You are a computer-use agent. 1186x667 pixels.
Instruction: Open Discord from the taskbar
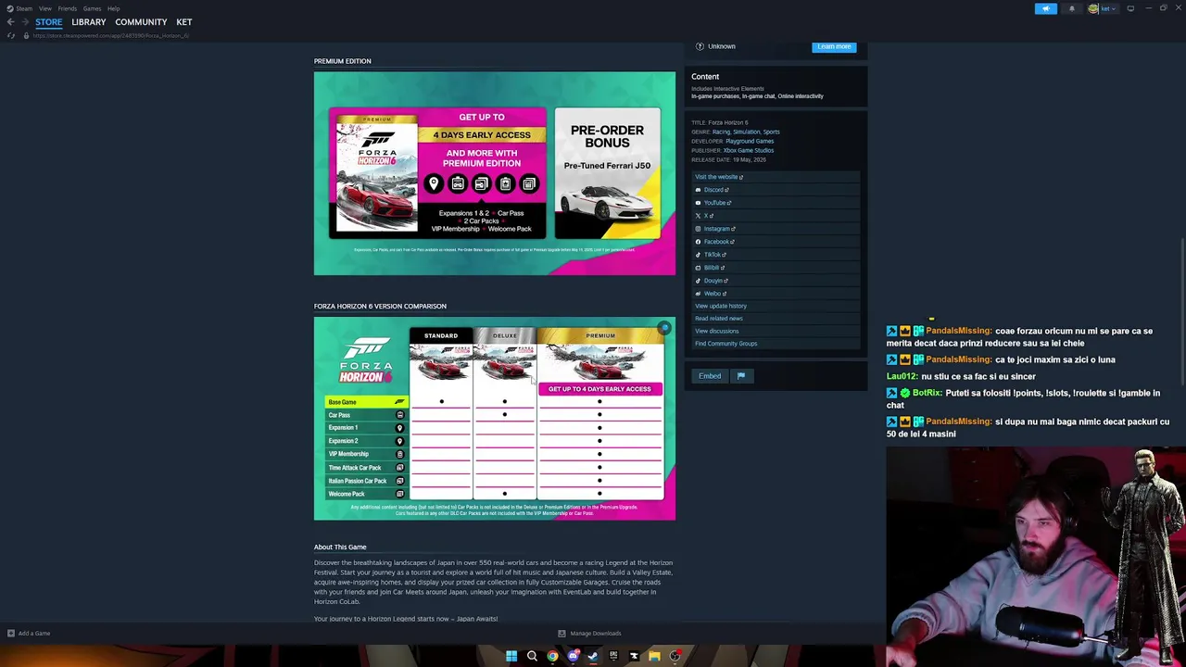click(x=573, y=656)
